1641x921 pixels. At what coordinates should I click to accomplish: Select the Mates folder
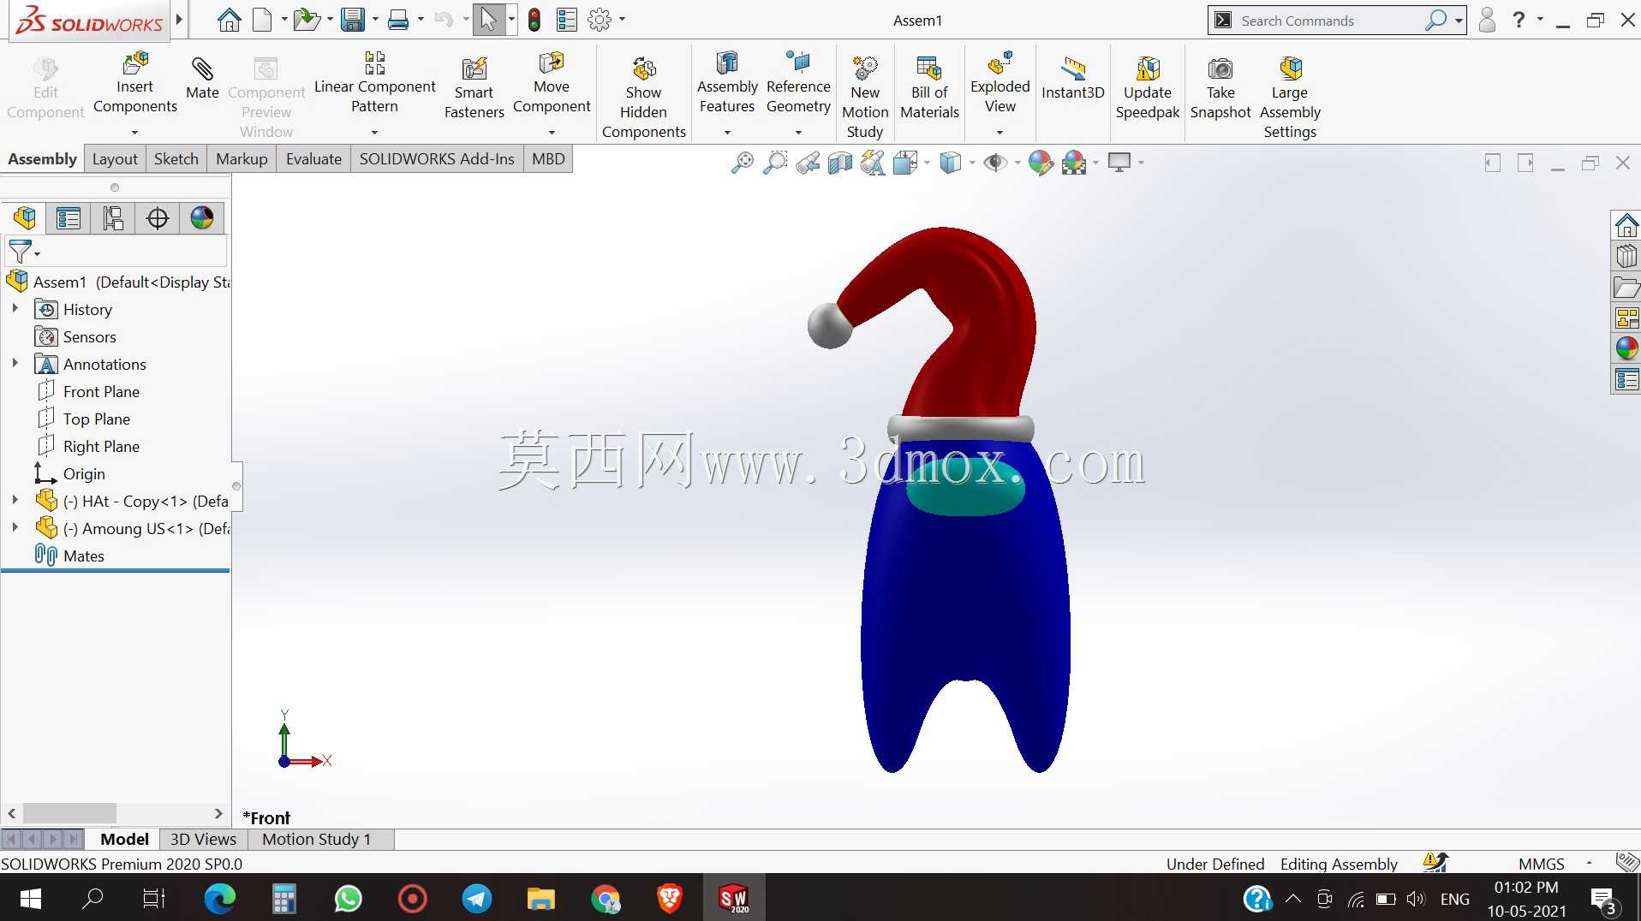[x=84, y=556]
